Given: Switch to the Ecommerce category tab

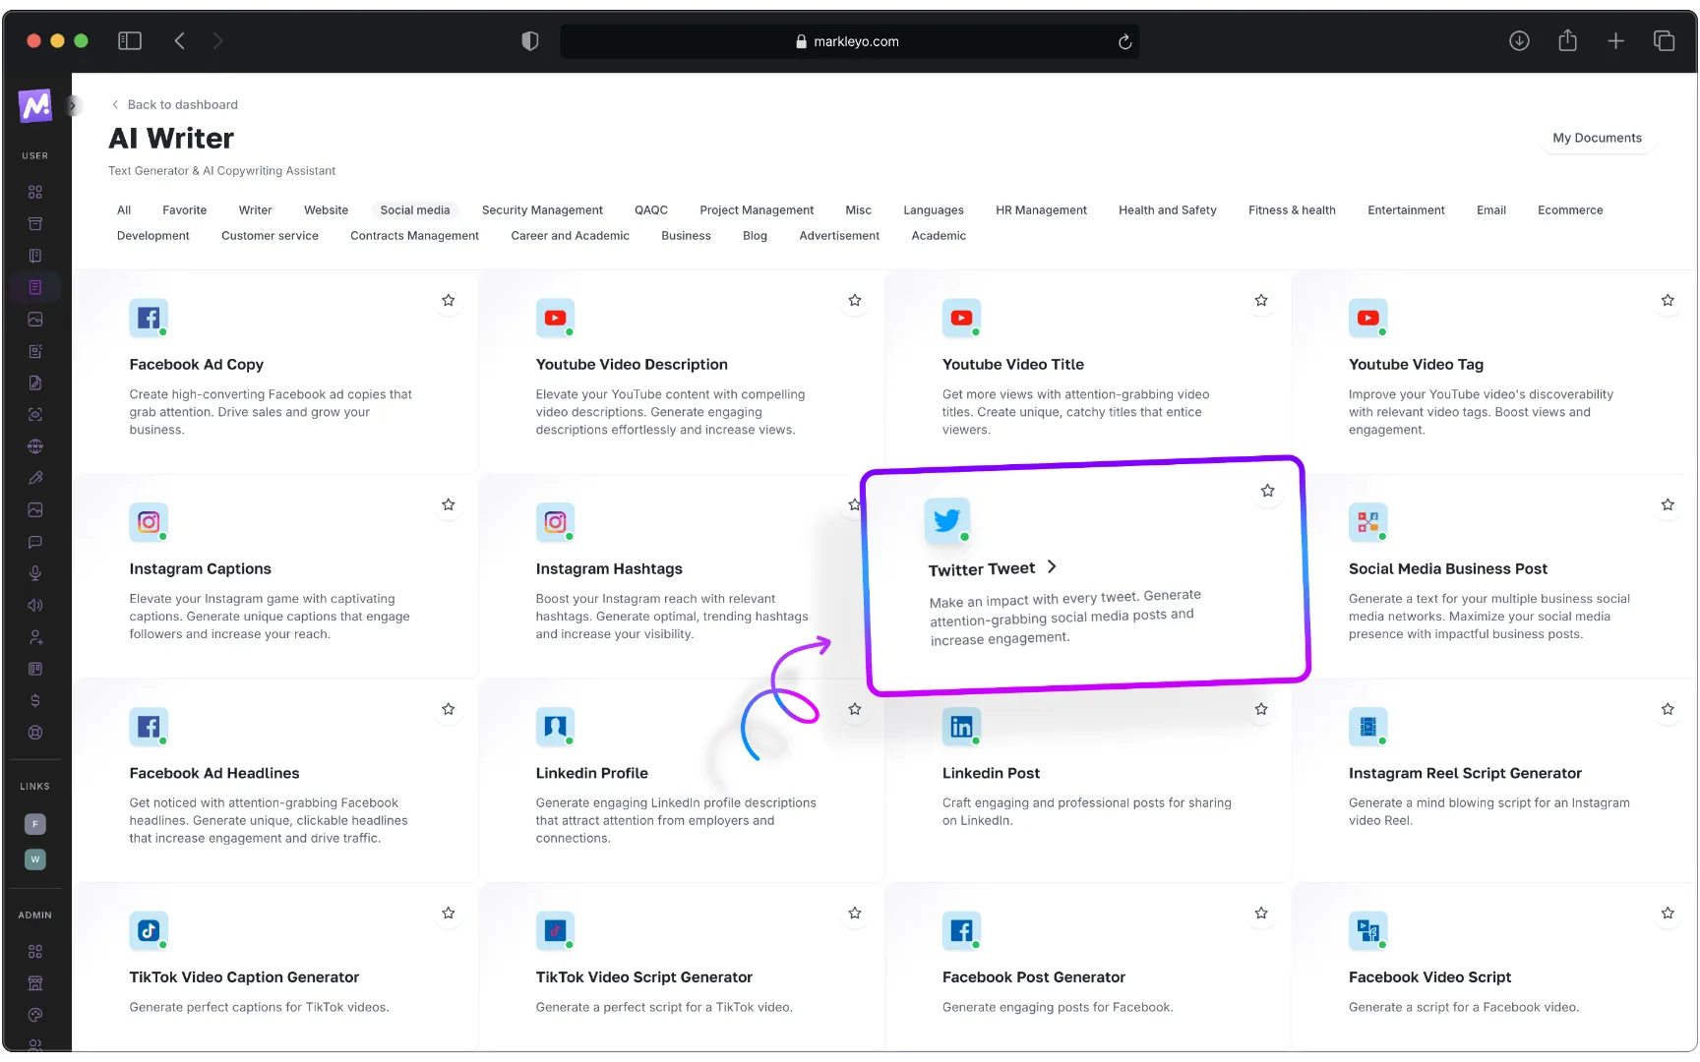Looking at the screenshot, I should (x=1570, y=210).
